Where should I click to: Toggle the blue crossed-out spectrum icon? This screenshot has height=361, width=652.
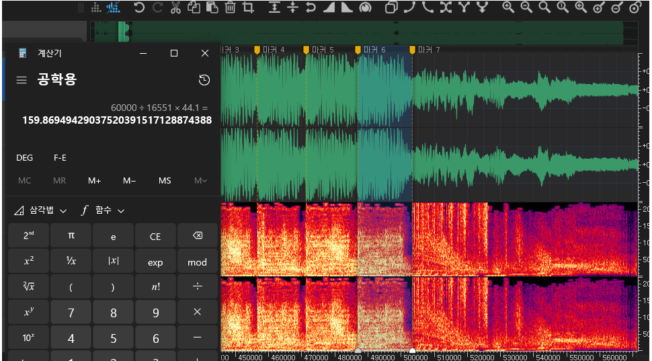113,7
